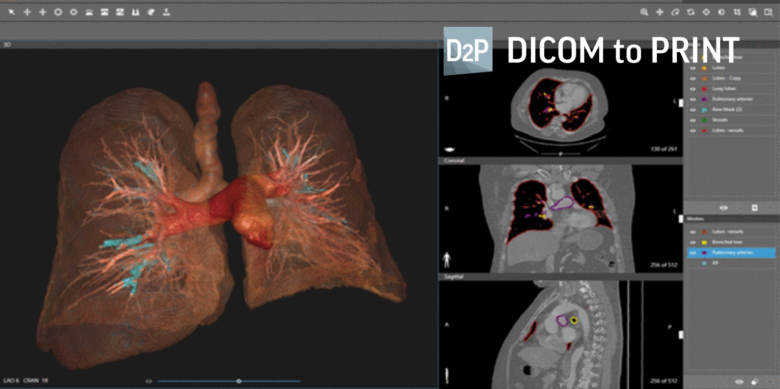Click the contrast adjustment icon
780x389 pixels.
point(722,12)
